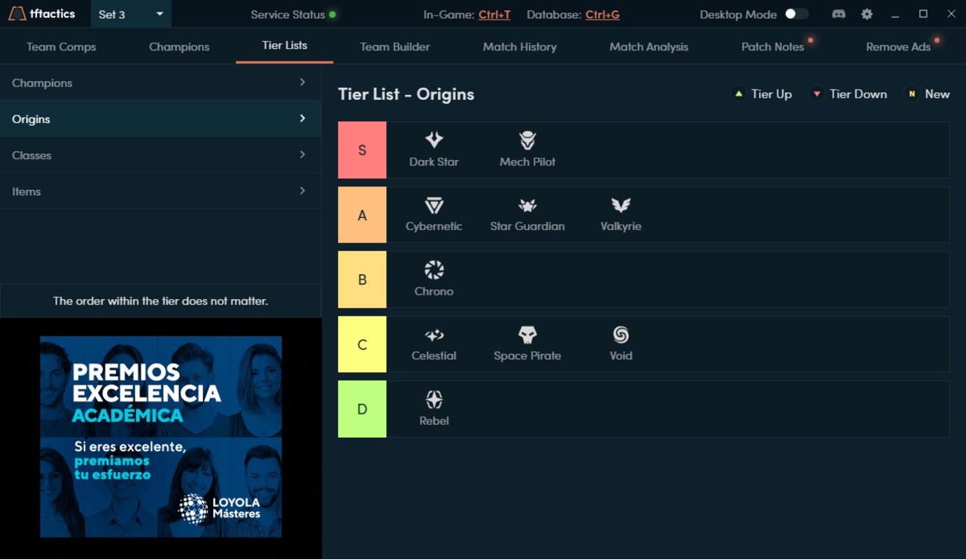
Task: Click the orange A tier swatch
Action: pos(362,215)
